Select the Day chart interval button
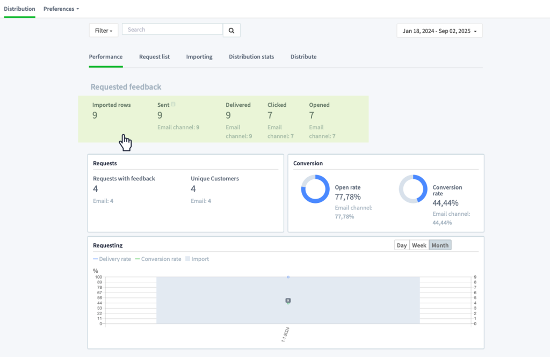 [x=402, y=245]
